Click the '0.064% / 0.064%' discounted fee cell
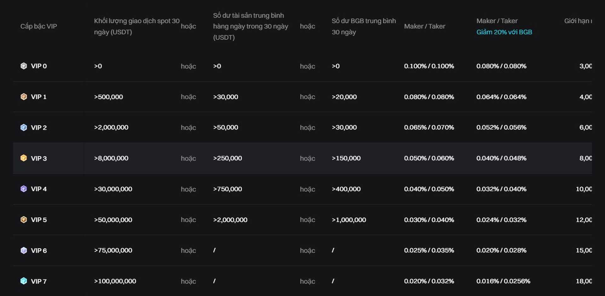The height and width of the screenshot is (296, 605). tap(501, 97)
